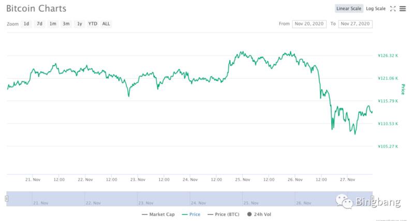Toggle the Price (BTC) series legend
The height and width of the screenshot is (221, 414).
tap(225, 214)
